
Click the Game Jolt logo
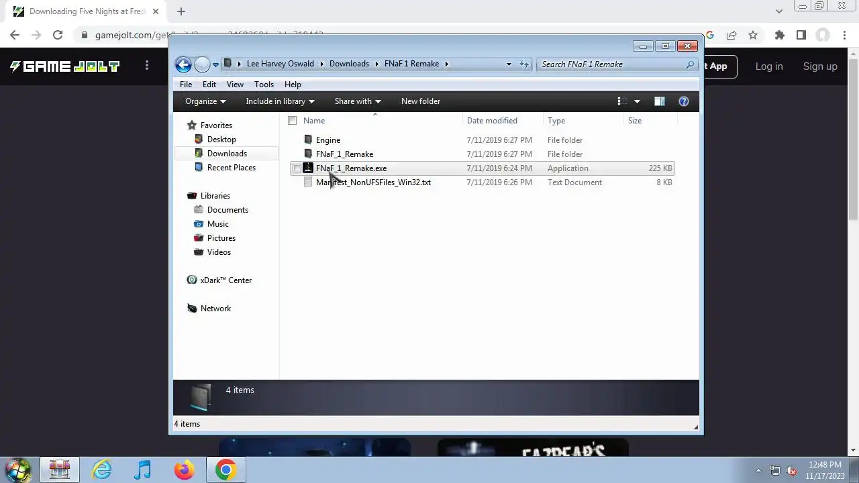(64, 66)
